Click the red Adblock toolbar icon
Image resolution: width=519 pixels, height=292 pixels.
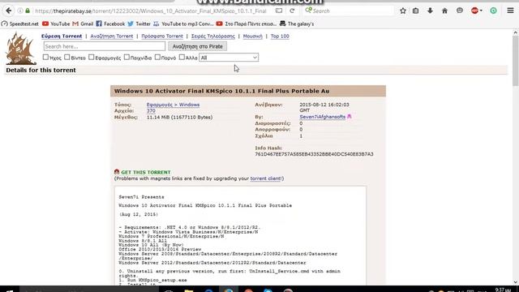(474, 11)
